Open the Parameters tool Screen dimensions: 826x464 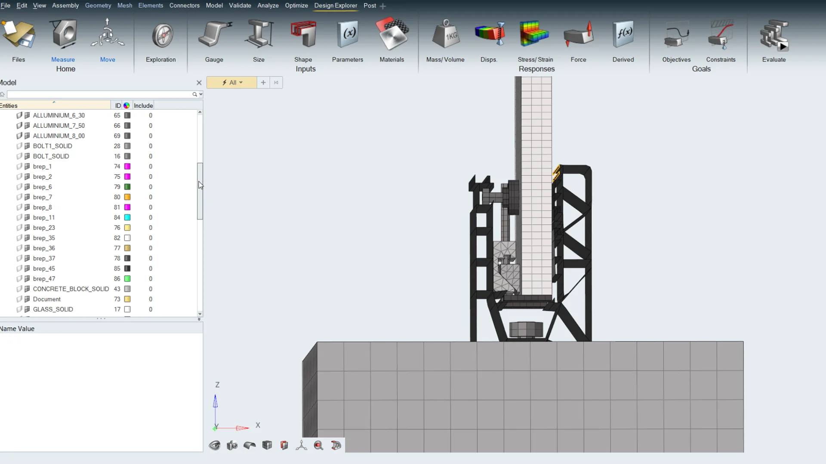348,34
